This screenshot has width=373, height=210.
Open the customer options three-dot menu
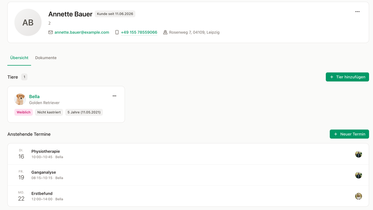[x=357, y=12]
